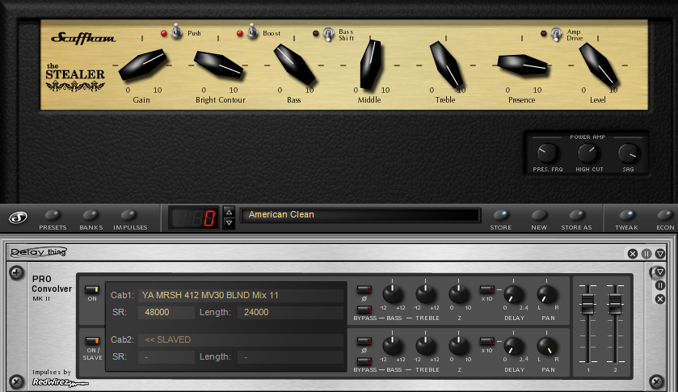Screen dimensions: 678x392
Task: Click the channel 2 level fader
Action: [x=615, y=303]
